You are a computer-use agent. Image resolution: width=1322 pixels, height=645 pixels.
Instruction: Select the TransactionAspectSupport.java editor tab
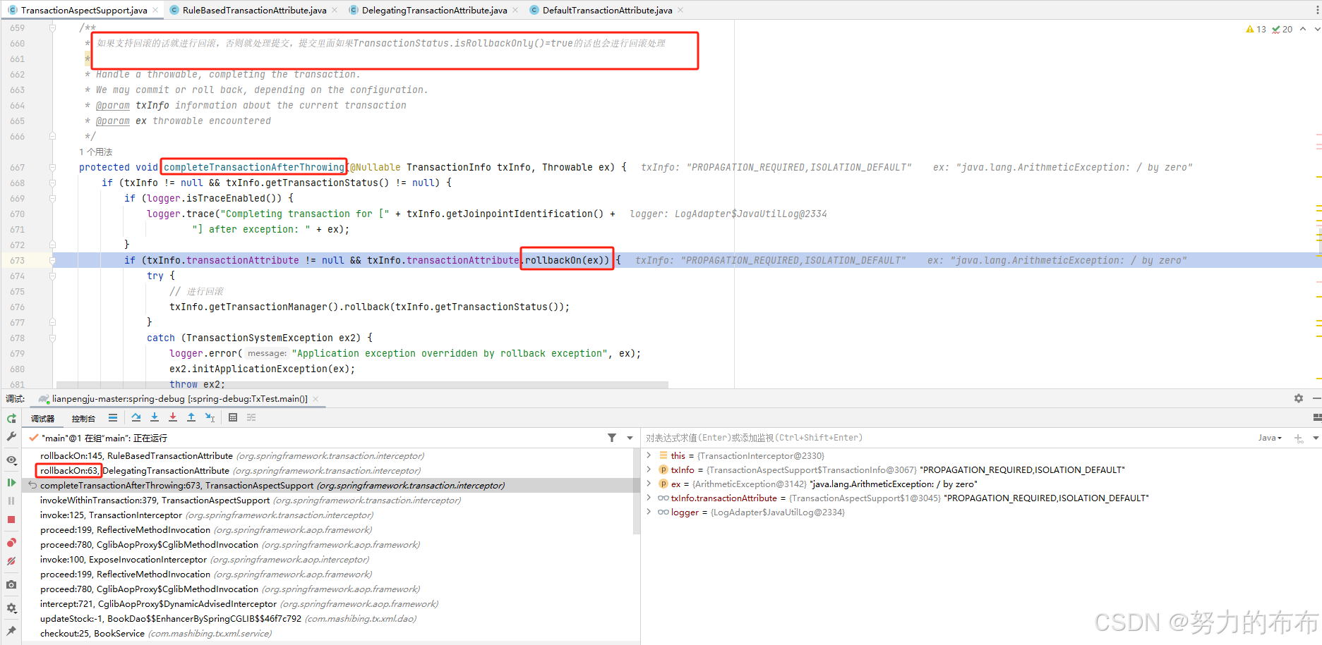[83, 10]
